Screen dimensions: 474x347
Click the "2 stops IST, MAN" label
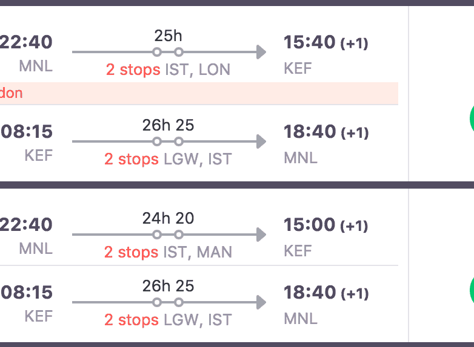(x=168, y=252)
